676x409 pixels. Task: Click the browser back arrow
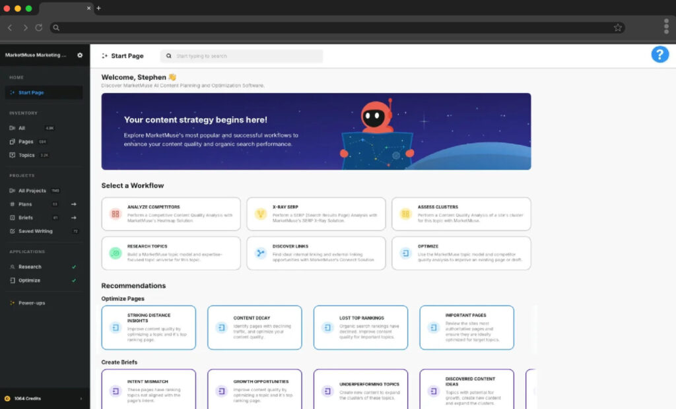click(x=10, y=28)
